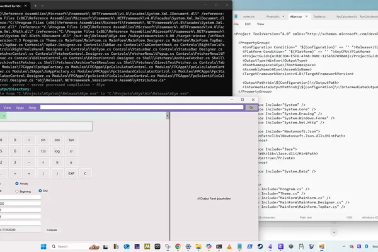The width and height of the screenshot is (378, 252).
Task: Open File Explorer from the taskbar
Action: [198, 246]
